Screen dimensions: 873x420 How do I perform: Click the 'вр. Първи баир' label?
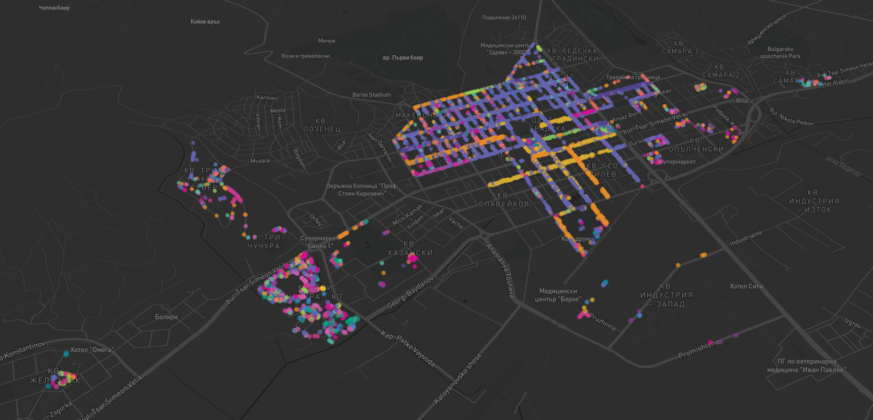403,58
